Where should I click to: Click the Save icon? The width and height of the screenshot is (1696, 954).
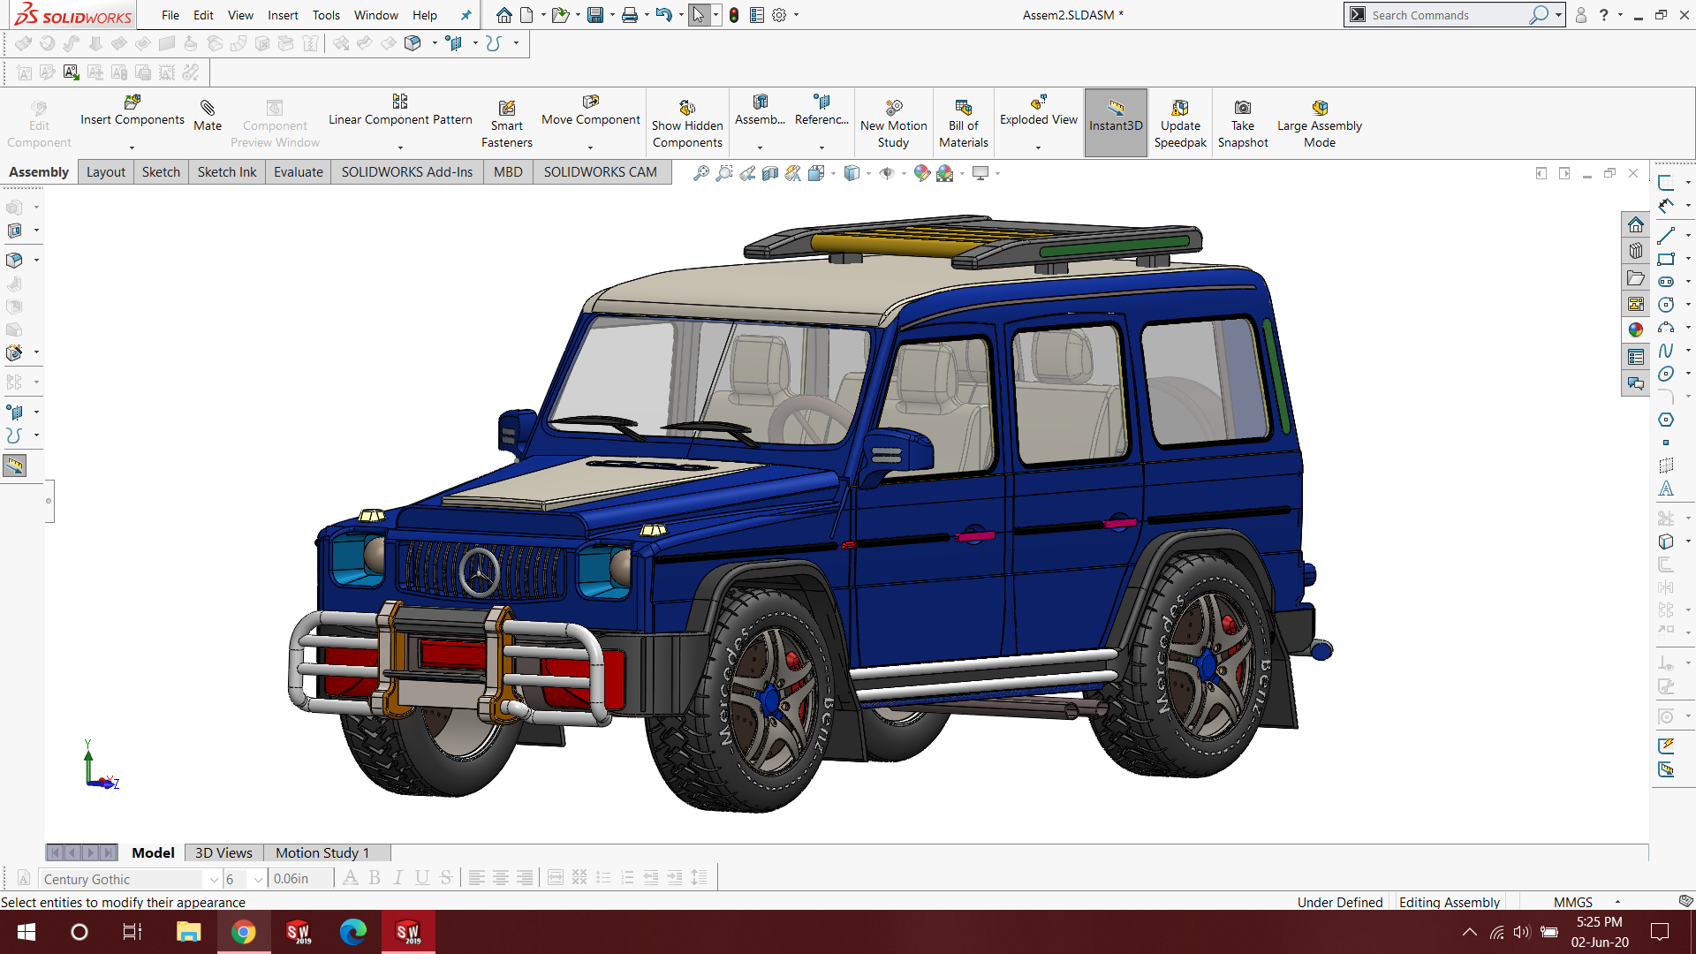click(595, 15)
